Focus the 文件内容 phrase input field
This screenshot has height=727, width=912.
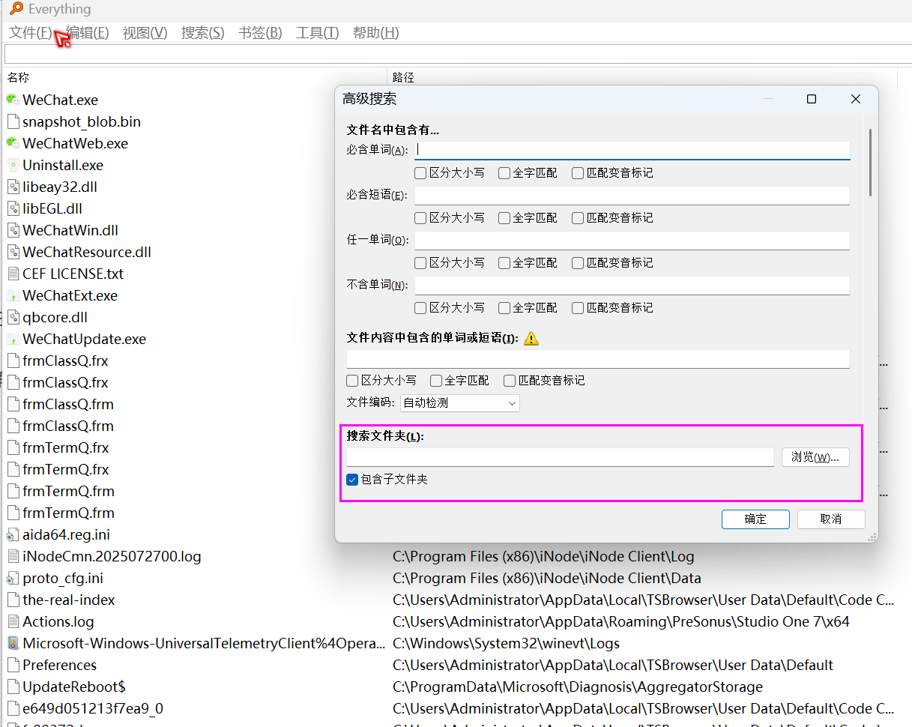598,359
